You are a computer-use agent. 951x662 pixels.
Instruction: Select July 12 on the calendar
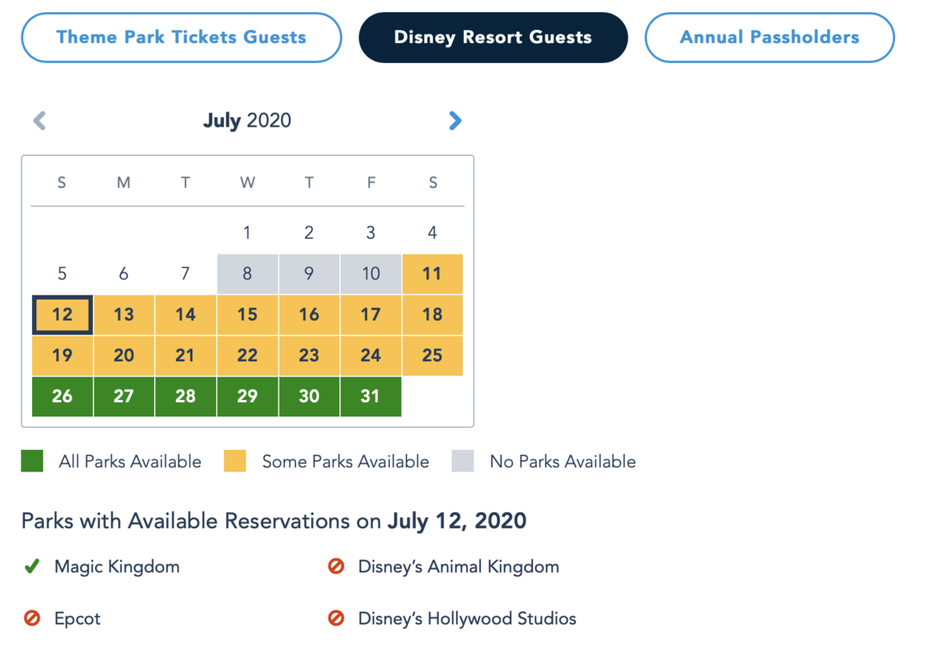click(x=62, y=315)
